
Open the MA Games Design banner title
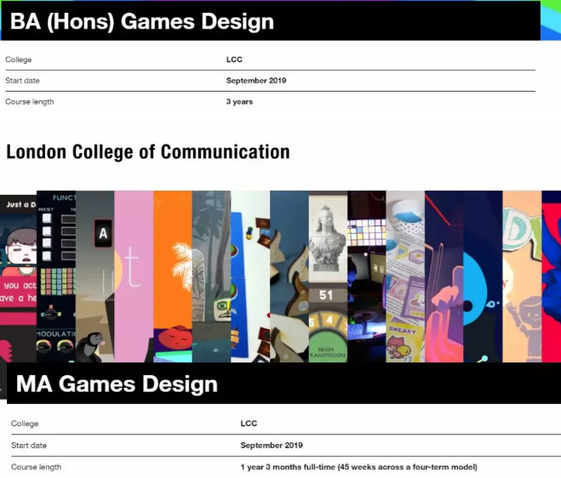[x=117, y=384]
